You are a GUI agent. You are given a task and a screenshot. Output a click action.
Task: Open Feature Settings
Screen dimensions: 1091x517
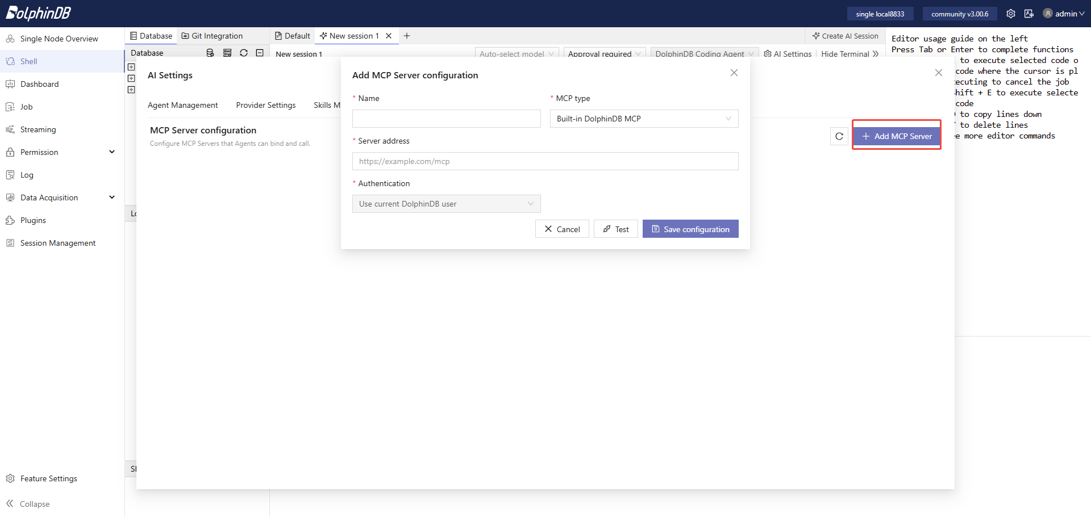[x=48, y=478]
